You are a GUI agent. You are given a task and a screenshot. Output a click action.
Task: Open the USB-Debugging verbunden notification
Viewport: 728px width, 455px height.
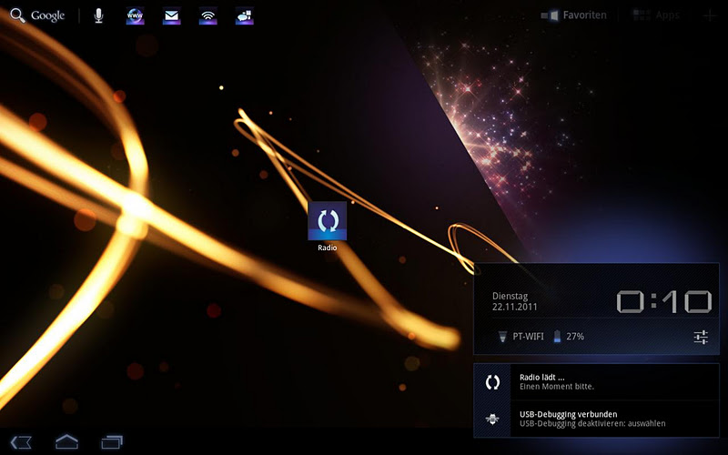(596, 419)
